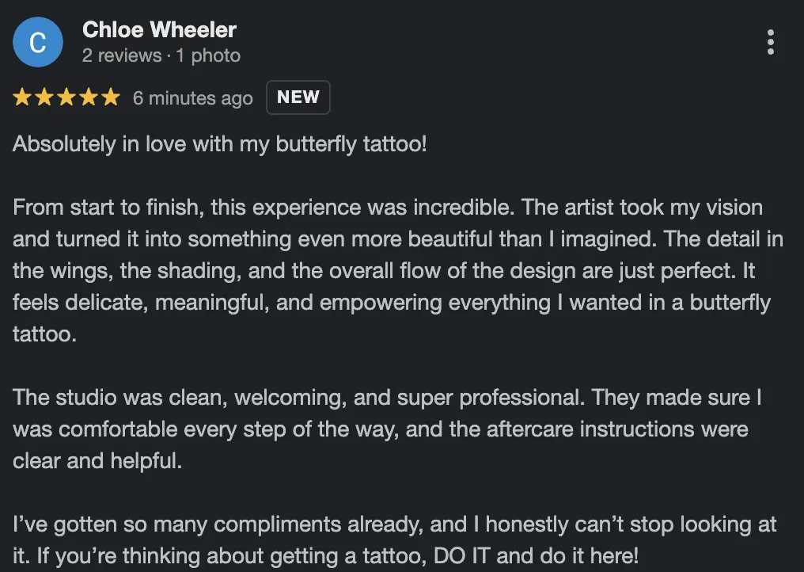Click the line starting "I've gotten so many compliments"
This screenshot has width=804, height=572.
(395, 524)
